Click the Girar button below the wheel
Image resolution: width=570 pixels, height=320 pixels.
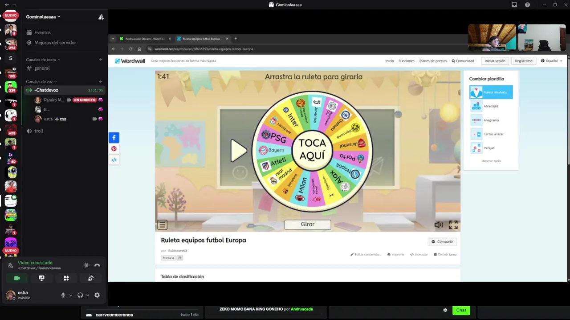tap(308, 224)
